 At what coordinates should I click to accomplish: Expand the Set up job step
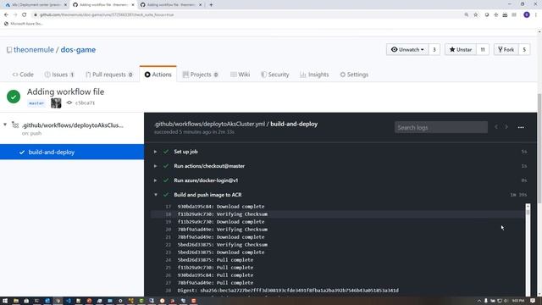tap(156, 152)
